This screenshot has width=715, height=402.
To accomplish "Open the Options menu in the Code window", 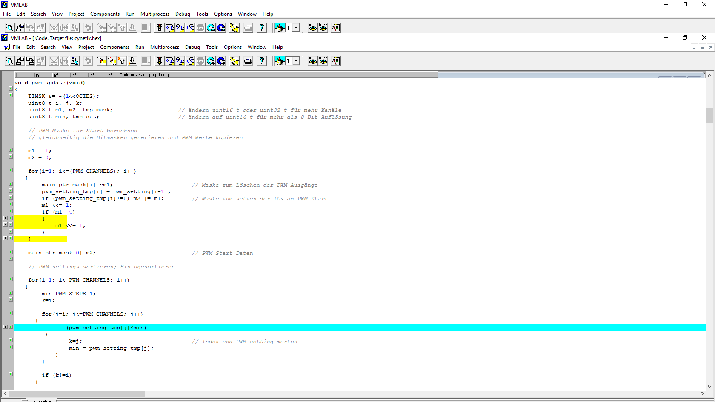I will [x=233, y=47].
